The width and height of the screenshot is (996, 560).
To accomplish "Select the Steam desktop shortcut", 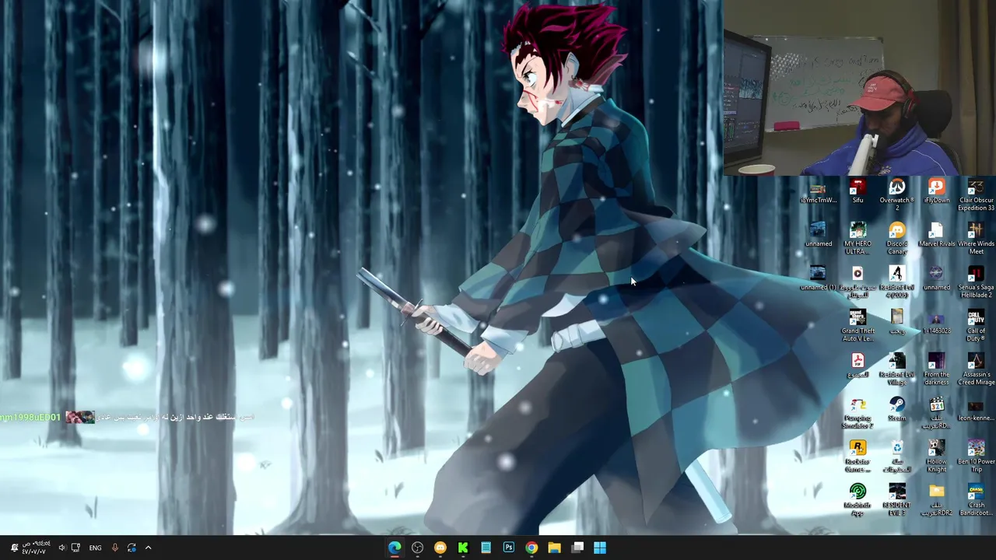I will pyautogui.click(x=897, y=410).
